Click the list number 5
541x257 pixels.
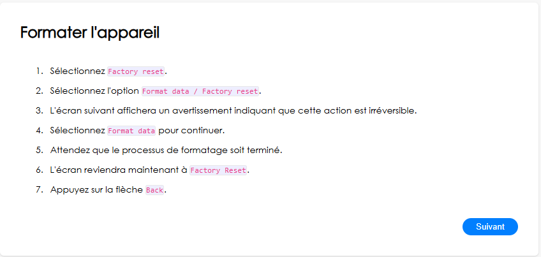[40, 151]
